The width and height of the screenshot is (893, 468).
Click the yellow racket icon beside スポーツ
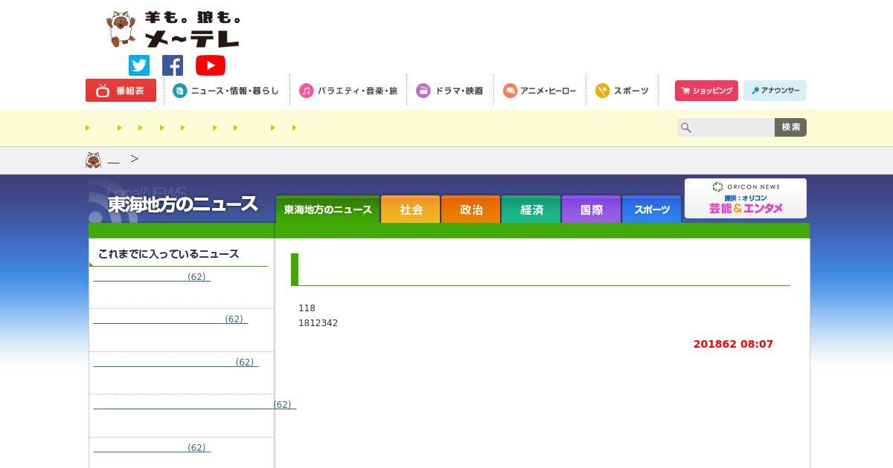[x=602, y=91]
